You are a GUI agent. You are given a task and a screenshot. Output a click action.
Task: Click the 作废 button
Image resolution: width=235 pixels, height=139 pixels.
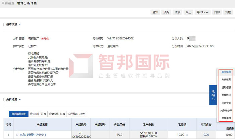click(178, 12)
